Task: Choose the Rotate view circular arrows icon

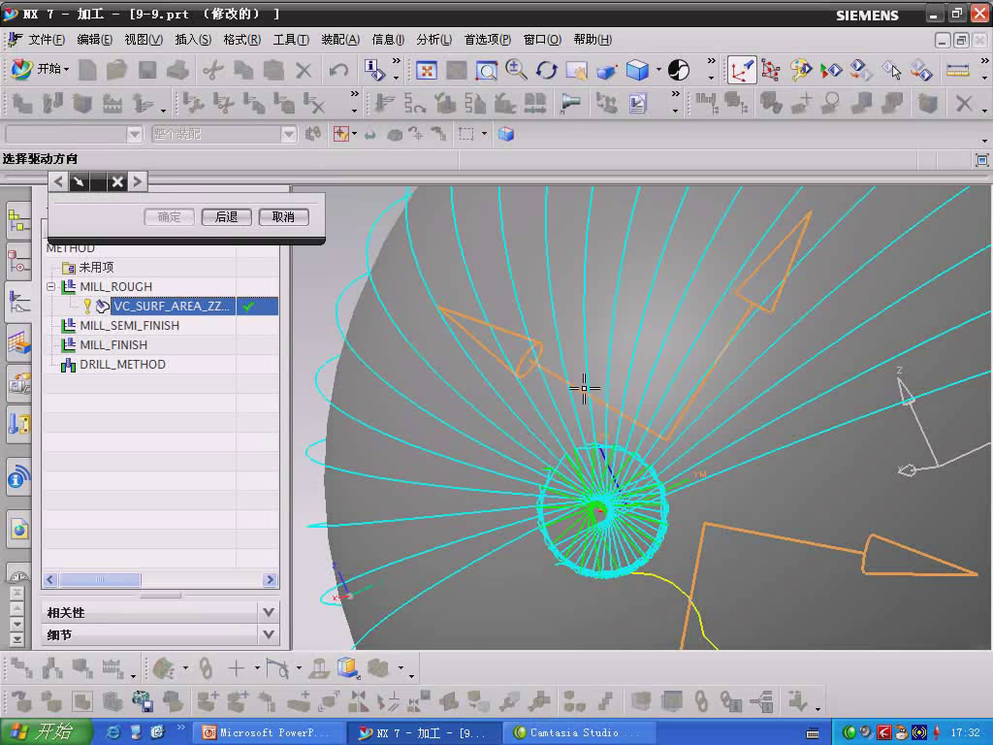Action: (x=547, y=70)
